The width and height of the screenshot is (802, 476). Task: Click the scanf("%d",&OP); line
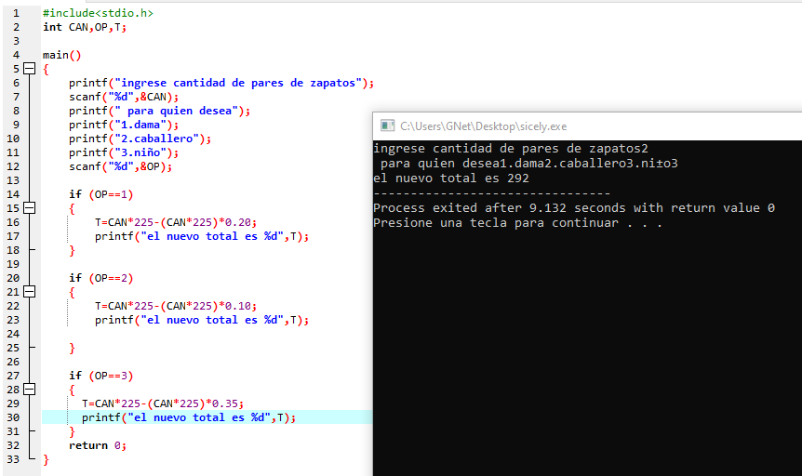[121, 166]
